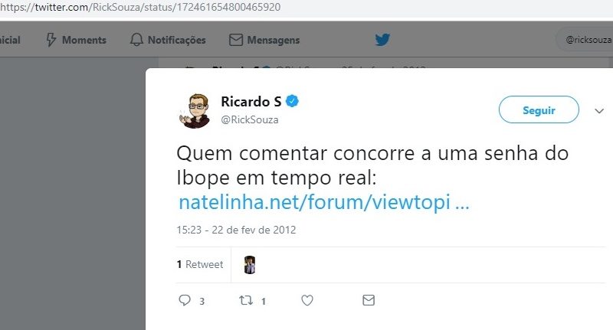Open the natelinha.net forum link

coord(323,202)
